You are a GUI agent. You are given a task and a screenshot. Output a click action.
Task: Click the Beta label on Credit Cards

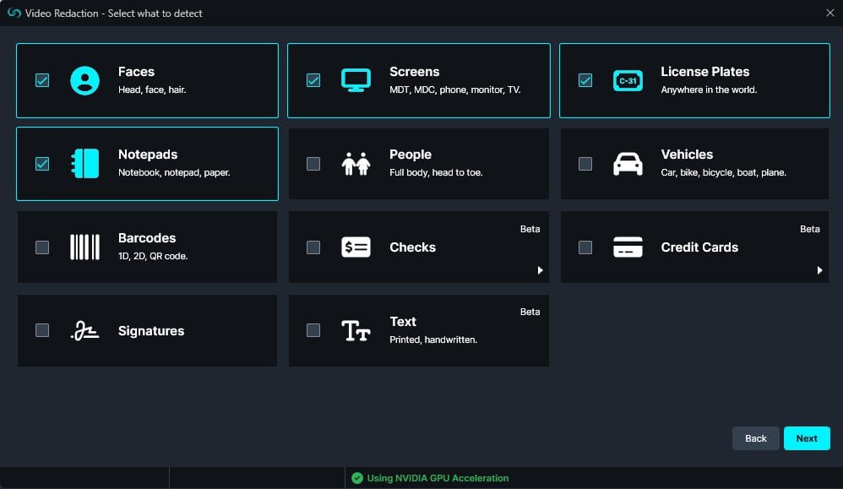[x=810, y=229]
